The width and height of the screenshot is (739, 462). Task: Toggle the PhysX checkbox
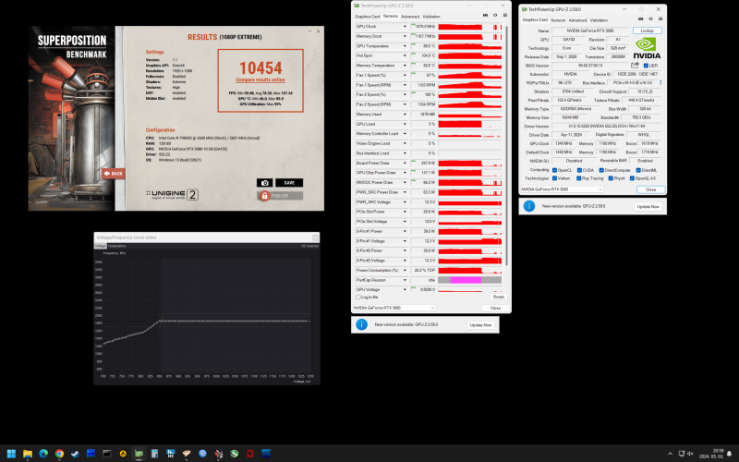(611, 178)
